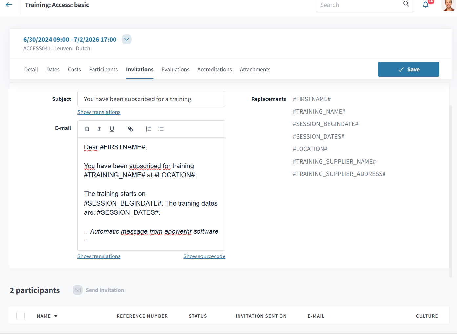Select the Invitations tab
Viewport: 457px width, 334px height.
tap(140, 69)
